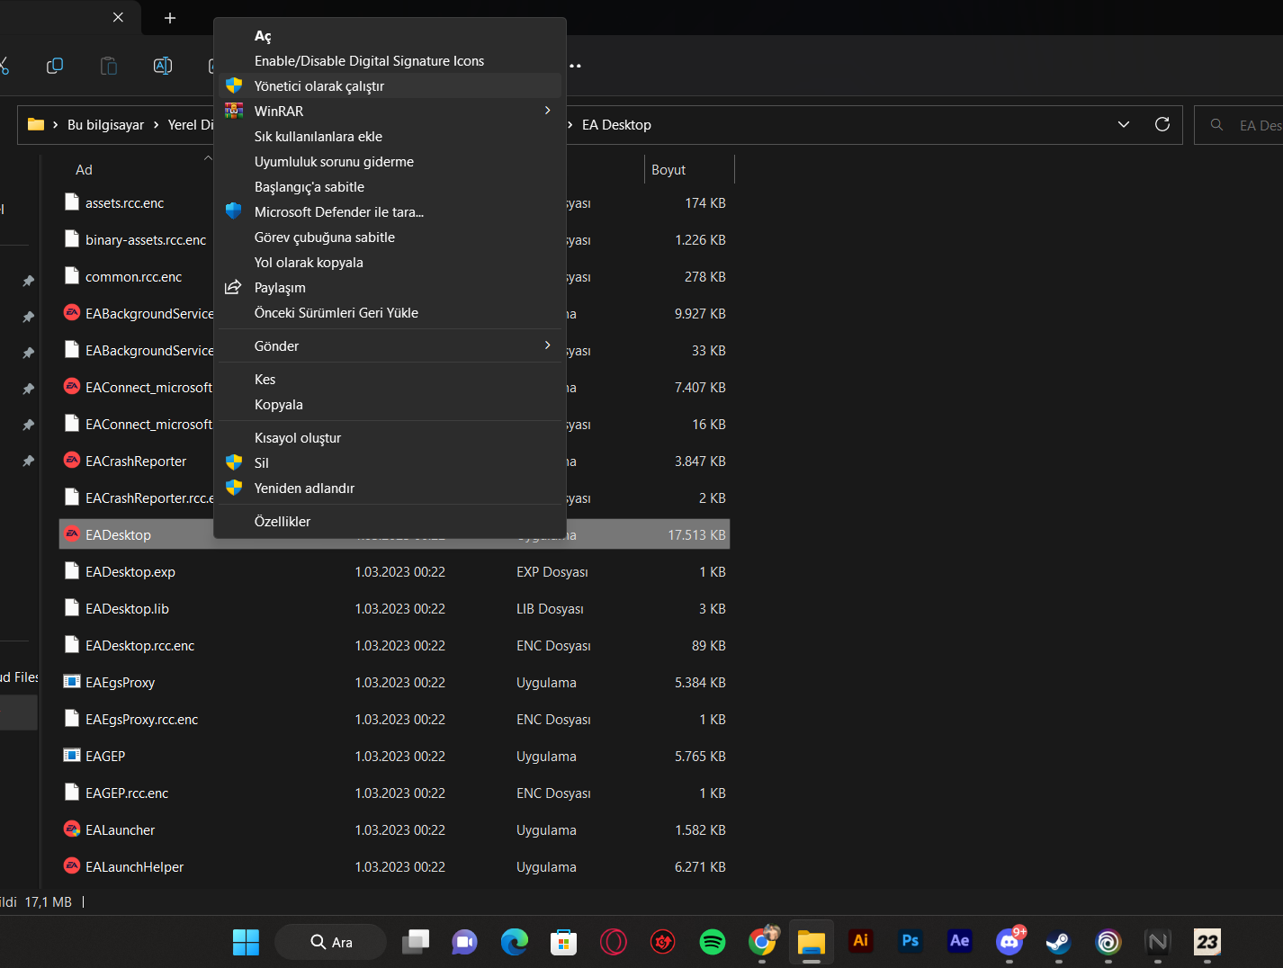Select Başlangıç'a sabitle

pos(390,187)
